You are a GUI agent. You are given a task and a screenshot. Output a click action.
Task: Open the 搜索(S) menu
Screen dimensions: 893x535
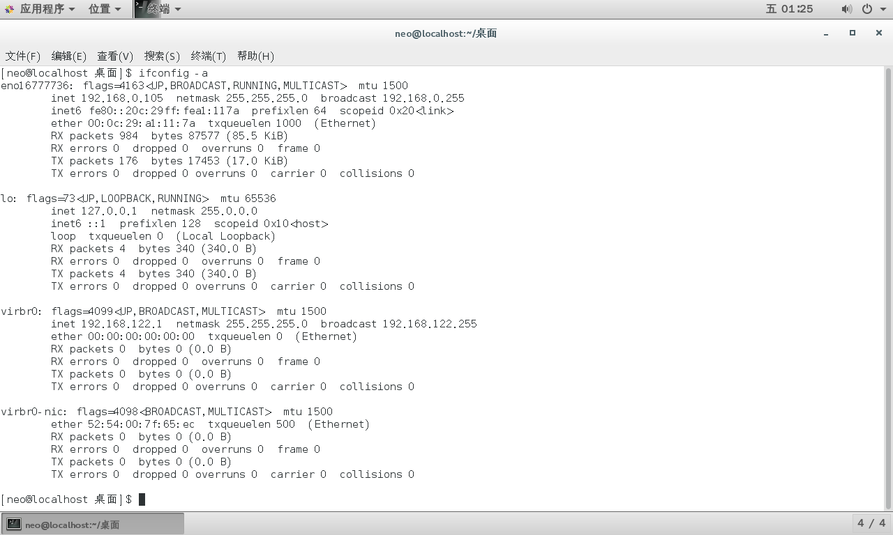point(162,56)
